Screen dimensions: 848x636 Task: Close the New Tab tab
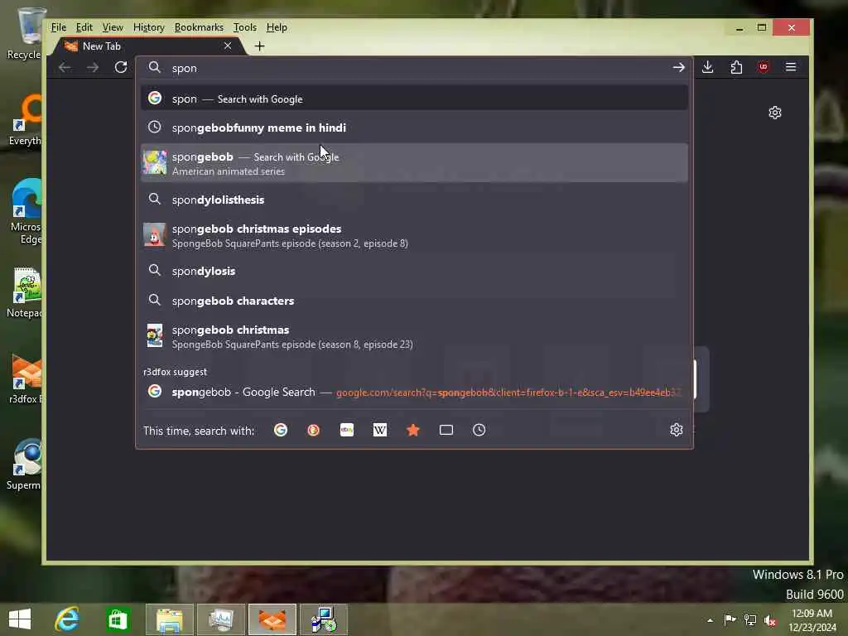coord(228,46)
